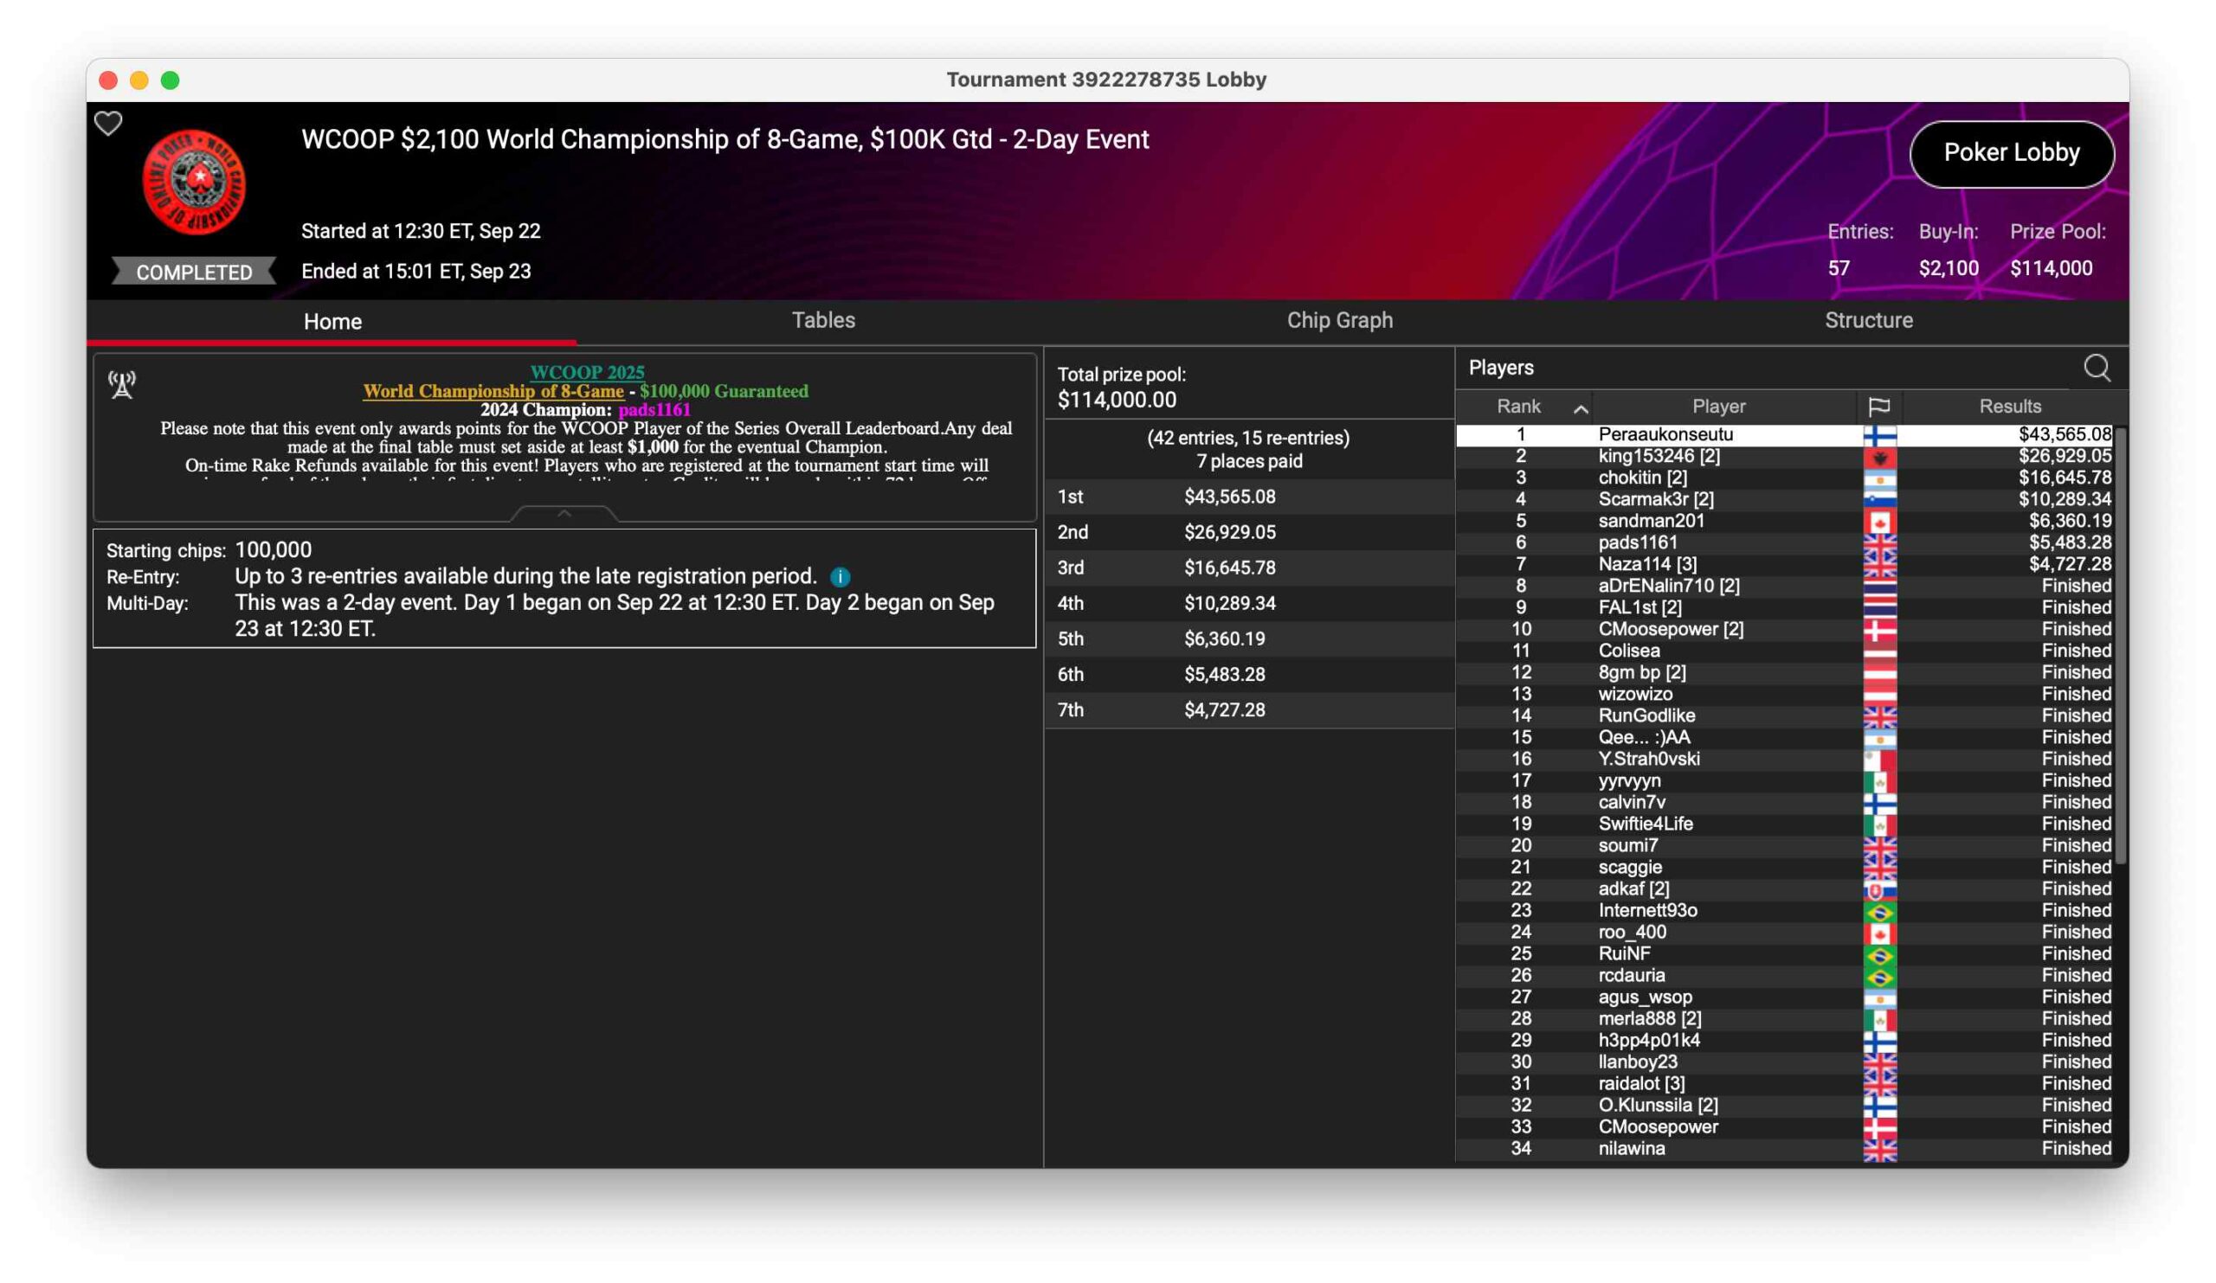
Task: Click the WCOOP tournament logo
Action: (x=195, y=182)
